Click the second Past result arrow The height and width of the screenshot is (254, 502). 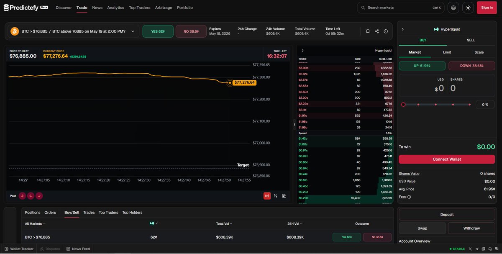click(x=31, y=195)
